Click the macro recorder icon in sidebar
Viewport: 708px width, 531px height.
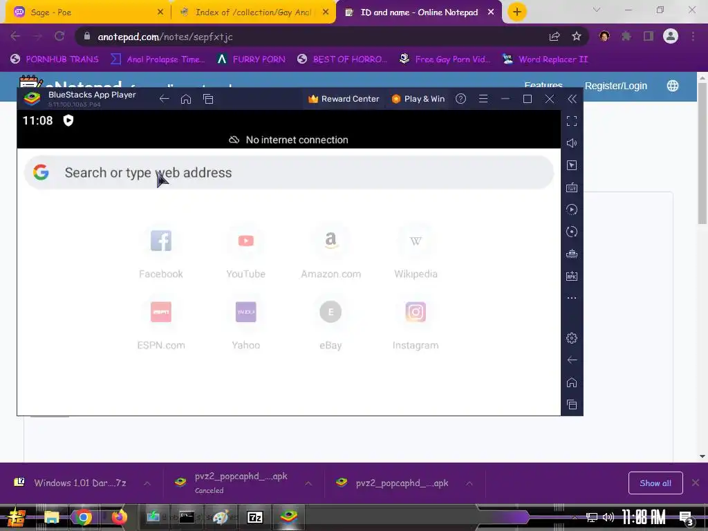point(572,209)
